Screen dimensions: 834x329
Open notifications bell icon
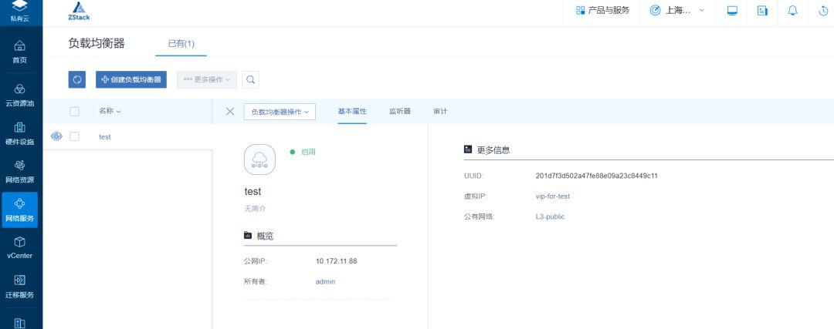click(792, 11)
